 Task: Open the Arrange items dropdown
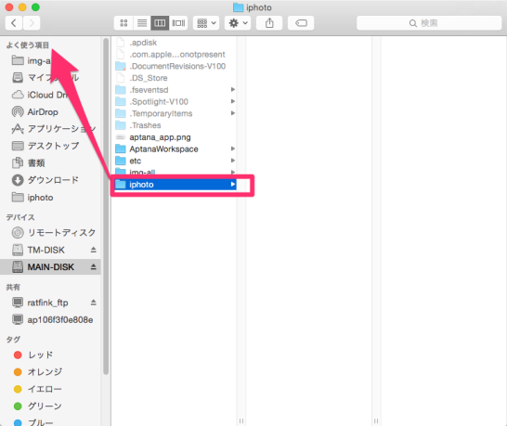pyautogui.click(x=206, y=23)
